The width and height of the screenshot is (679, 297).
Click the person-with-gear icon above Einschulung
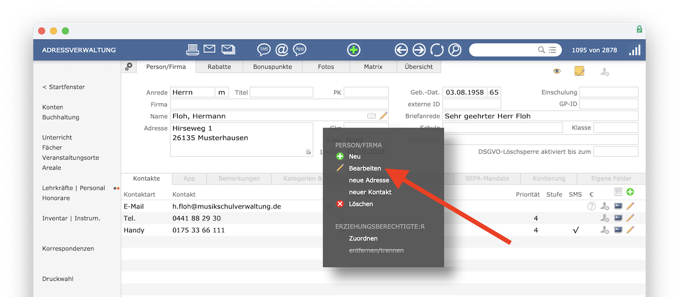(605, 72)
